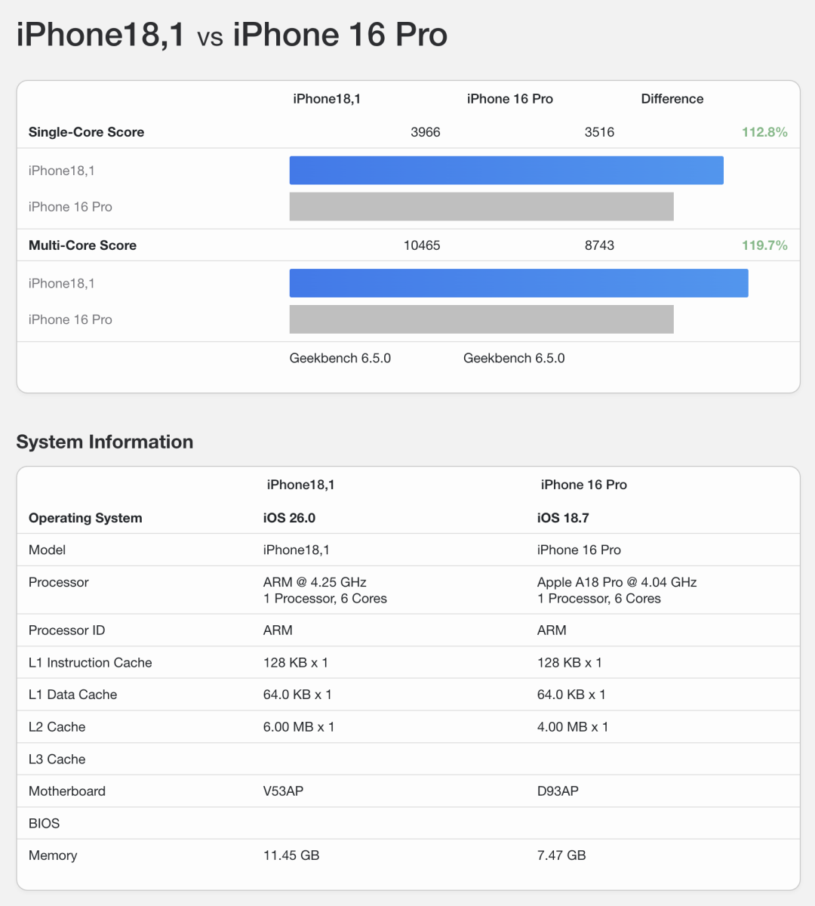Click the multi-core score value 8743
The height and width of the screenshot is (906, 815).
(x=599, y=245)
